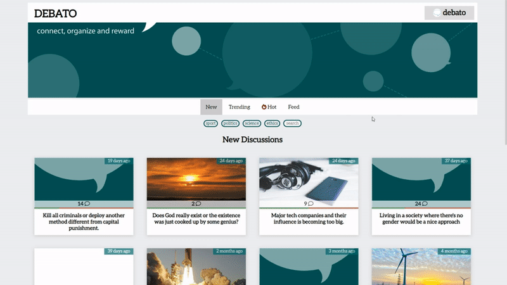Click the rocket launch thumbnail
Viewport: 507px width, 285px height.
(x=196, y=267)
